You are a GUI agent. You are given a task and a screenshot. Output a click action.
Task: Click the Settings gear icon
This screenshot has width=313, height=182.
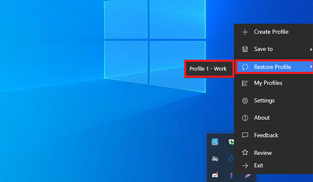point(245,101)
